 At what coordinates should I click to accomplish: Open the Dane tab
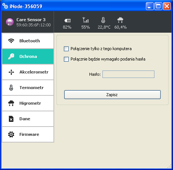pyautogui.click(x=28, y=119)
